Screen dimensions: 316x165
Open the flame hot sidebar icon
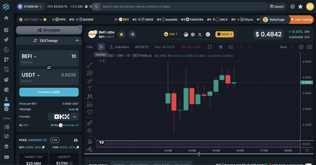point(6,146)
